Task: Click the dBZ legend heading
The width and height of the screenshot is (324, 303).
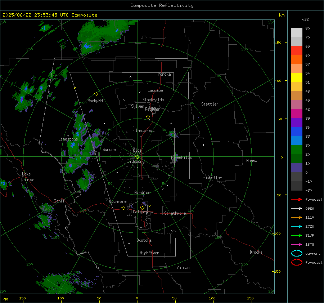Action: point(305,19)
